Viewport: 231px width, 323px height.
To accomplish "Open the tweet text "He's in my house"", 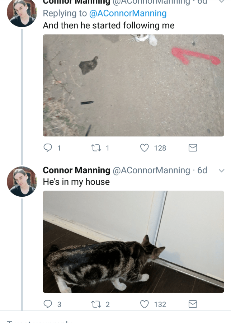I will (x=76, y=182).
